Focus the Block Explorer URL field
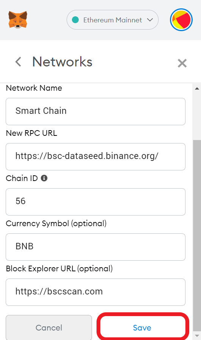The height and width of the screenshot is (340, 201). coord(96,292)
